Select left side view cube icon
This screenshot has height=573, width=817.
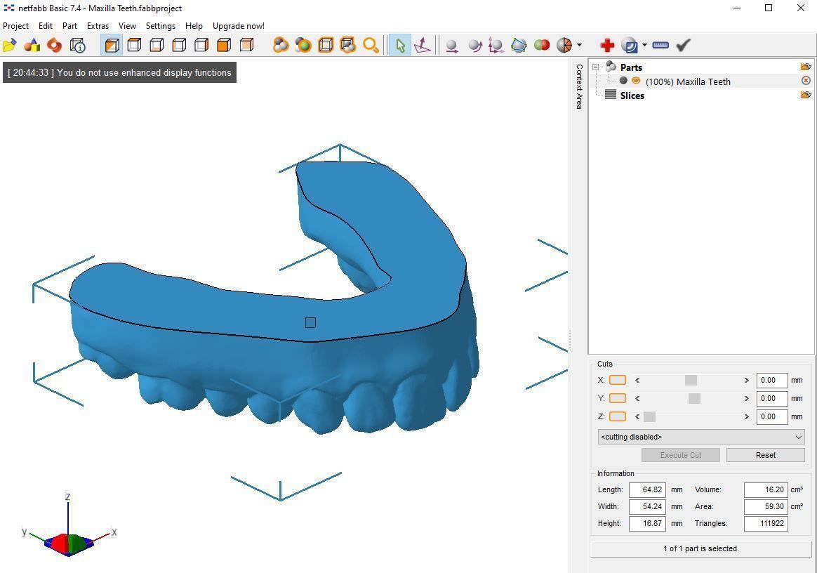pos(179,46)
